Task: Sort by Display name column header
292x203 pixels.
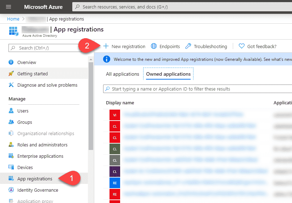Action: click(x=120, y=103)
